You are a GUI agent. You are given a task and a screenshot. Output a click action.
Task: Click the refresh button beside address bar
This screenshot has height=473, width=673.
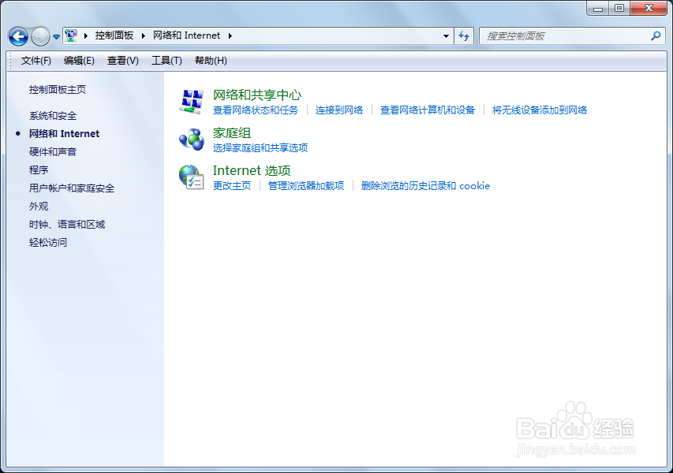click(x=464, y=36)
